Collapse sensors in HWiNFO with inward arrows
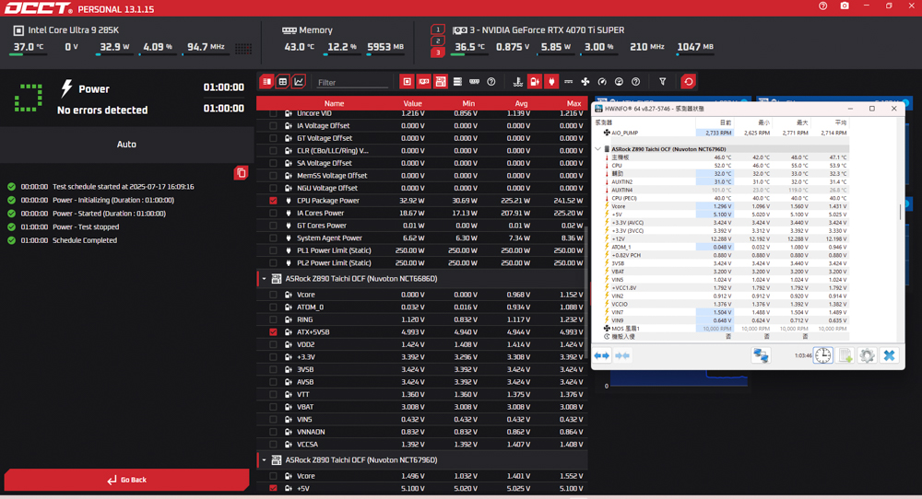This screenshot has width=922, height=499. 622,355
